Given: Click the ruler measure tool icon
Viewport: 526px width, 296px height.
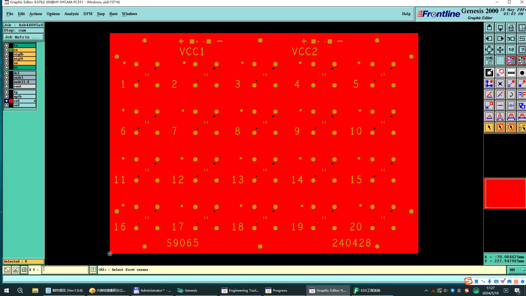Looking at the screenshot, I should pos(511,73).
